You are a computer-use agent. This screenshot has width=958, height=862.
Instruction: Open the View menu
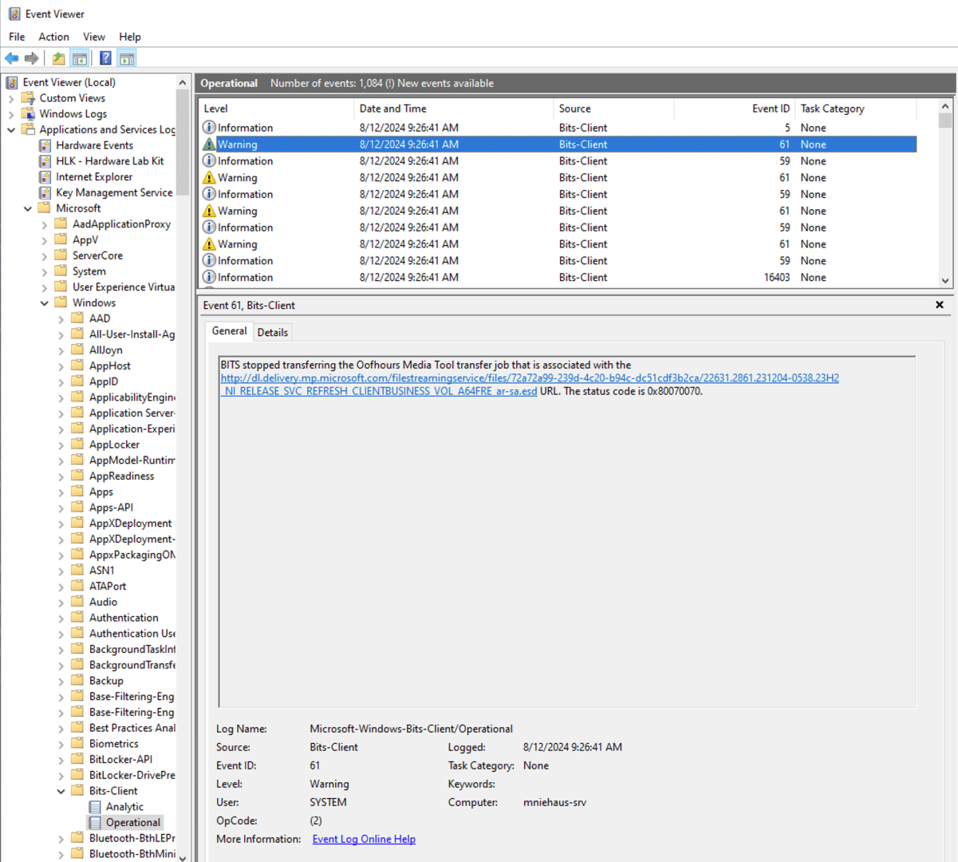pos(94,37)
